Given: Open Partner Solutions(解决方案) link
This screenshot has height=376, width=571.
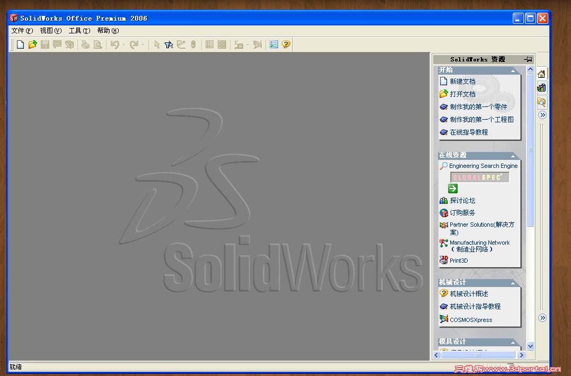Looking at the screenshot, I should (x=482, y=229).
